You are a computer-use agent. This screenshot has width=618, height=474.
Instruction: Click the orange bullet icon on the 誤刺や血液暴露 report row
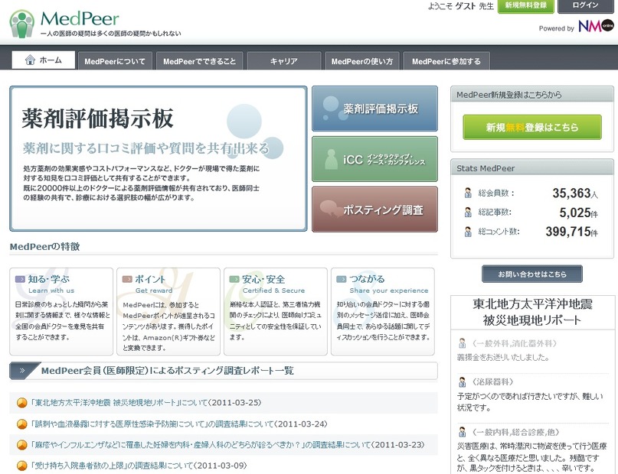(21, 424)
